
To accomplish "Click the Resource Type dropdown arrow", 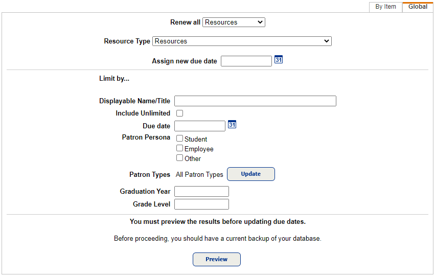I will pos(327,41).
